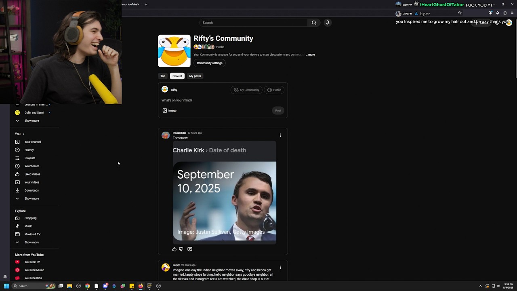The image size is (517, 291).
Task: Open Music note icon under Explore
Action: pos(17,226)
